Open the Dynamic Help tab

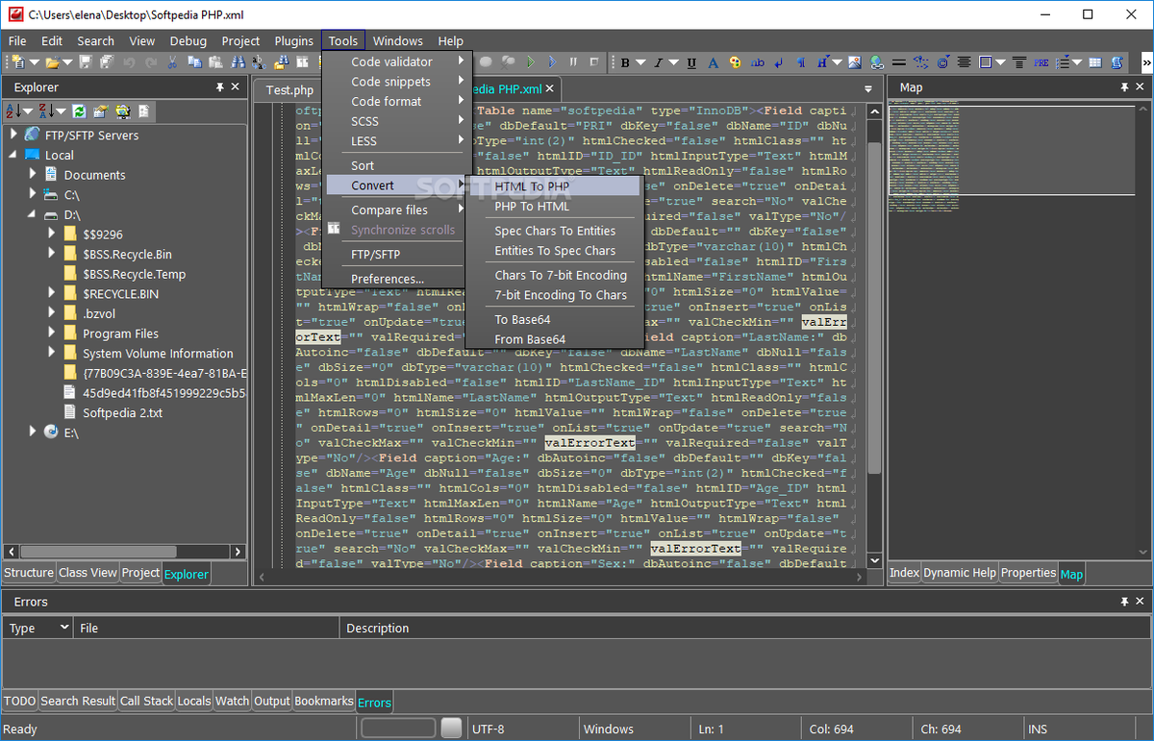tap(960, 573)
